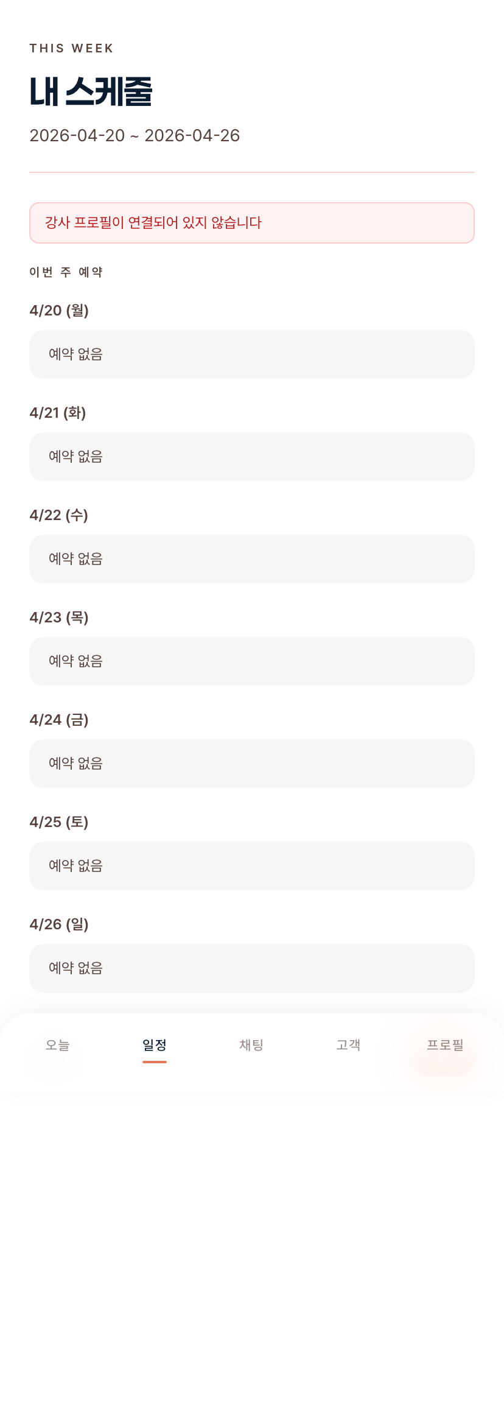Select the 4/24 (금) day heading
The height and width of the screenshot is (1425, 504).
point(59,720)
